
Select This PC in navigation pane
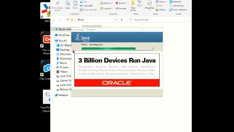tap(61, 41)
